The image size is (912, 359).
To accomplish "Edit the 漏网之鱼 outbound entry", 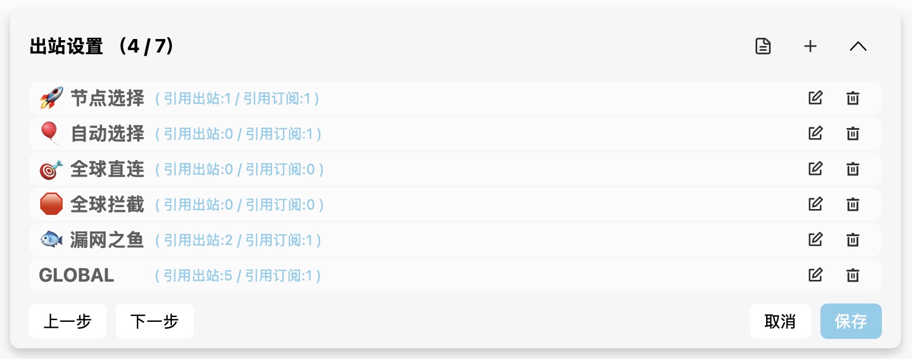I will pyautogui.click(x=815, y=240).
